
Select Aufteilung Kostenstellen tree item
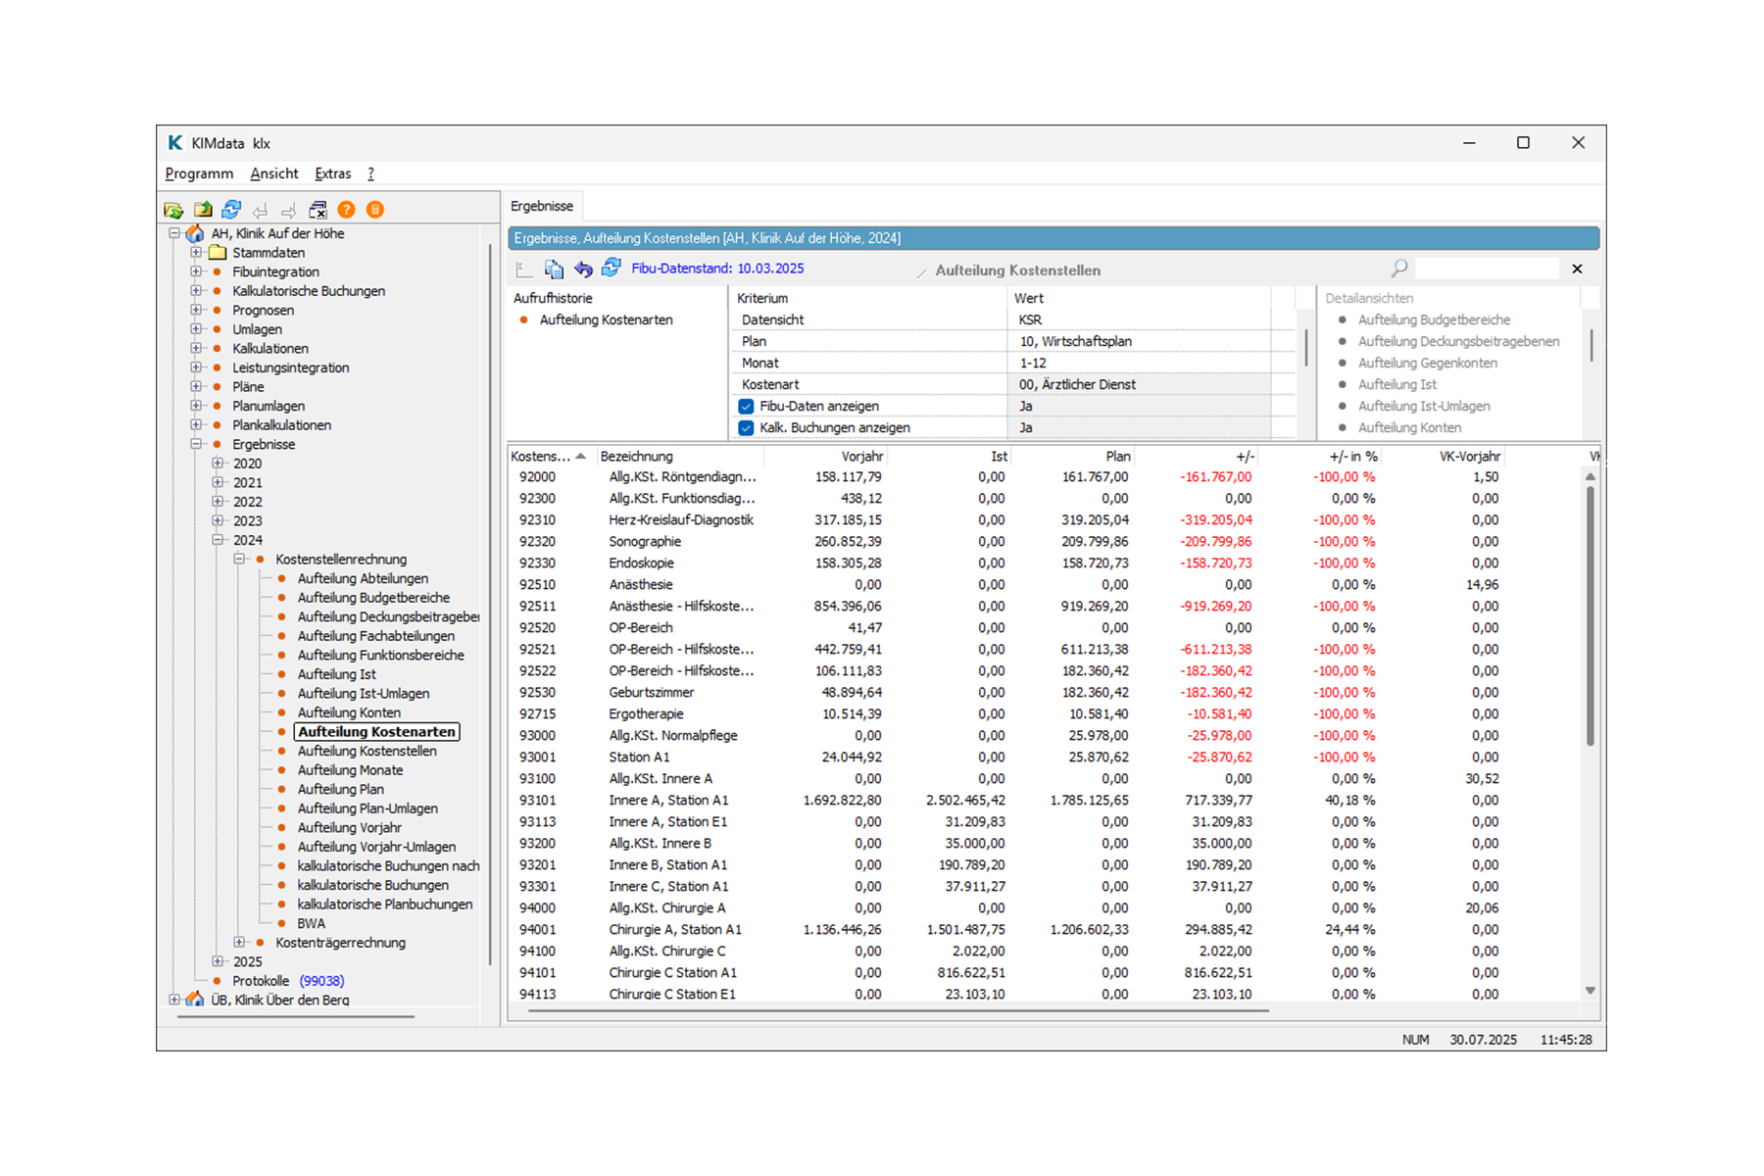[x=367, y=751]
